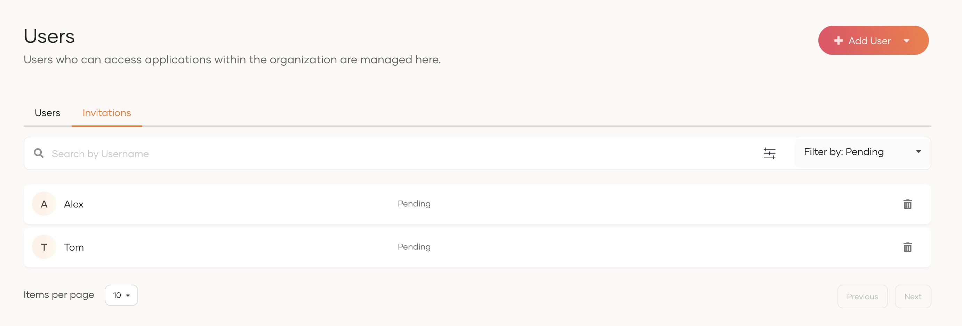
Task: Switch to the Users tab
Action: (47, 113)
